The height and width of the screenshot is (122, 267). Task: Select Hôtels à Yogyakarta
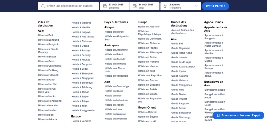point(83,110)
